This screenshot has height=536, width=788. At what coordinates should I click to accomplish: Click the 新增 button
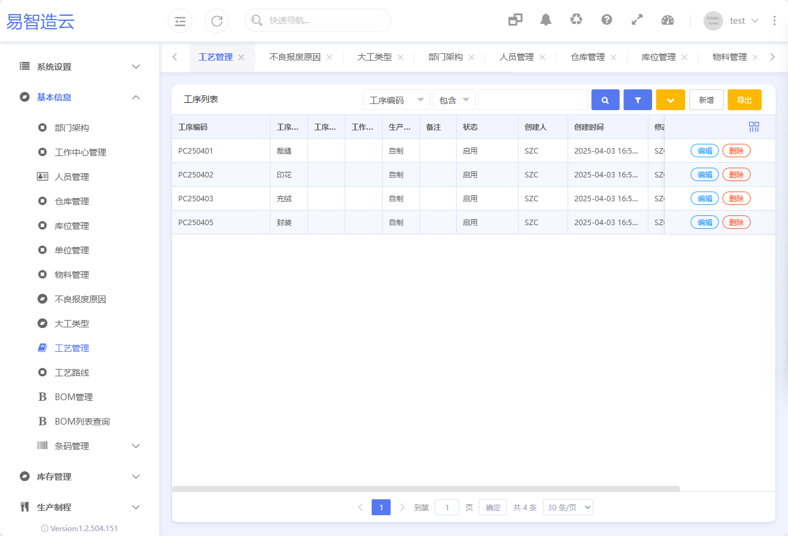706,100
